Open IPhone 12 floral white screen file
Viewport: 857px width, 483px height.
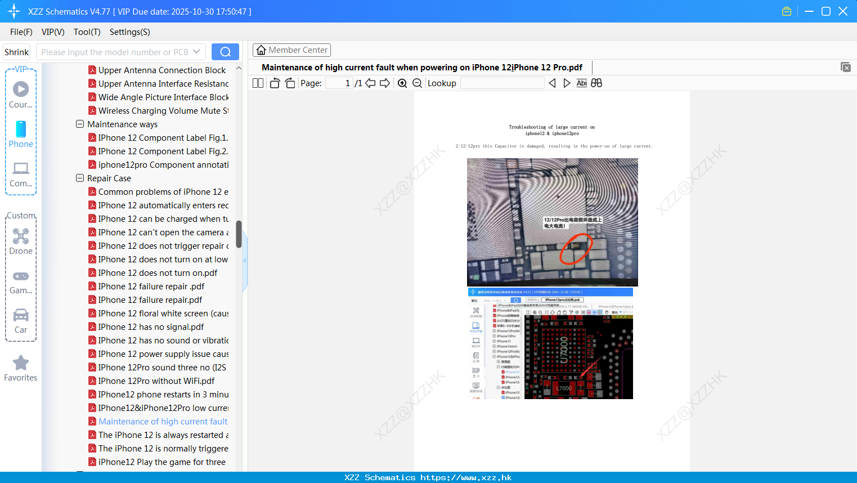pos(159,313)
